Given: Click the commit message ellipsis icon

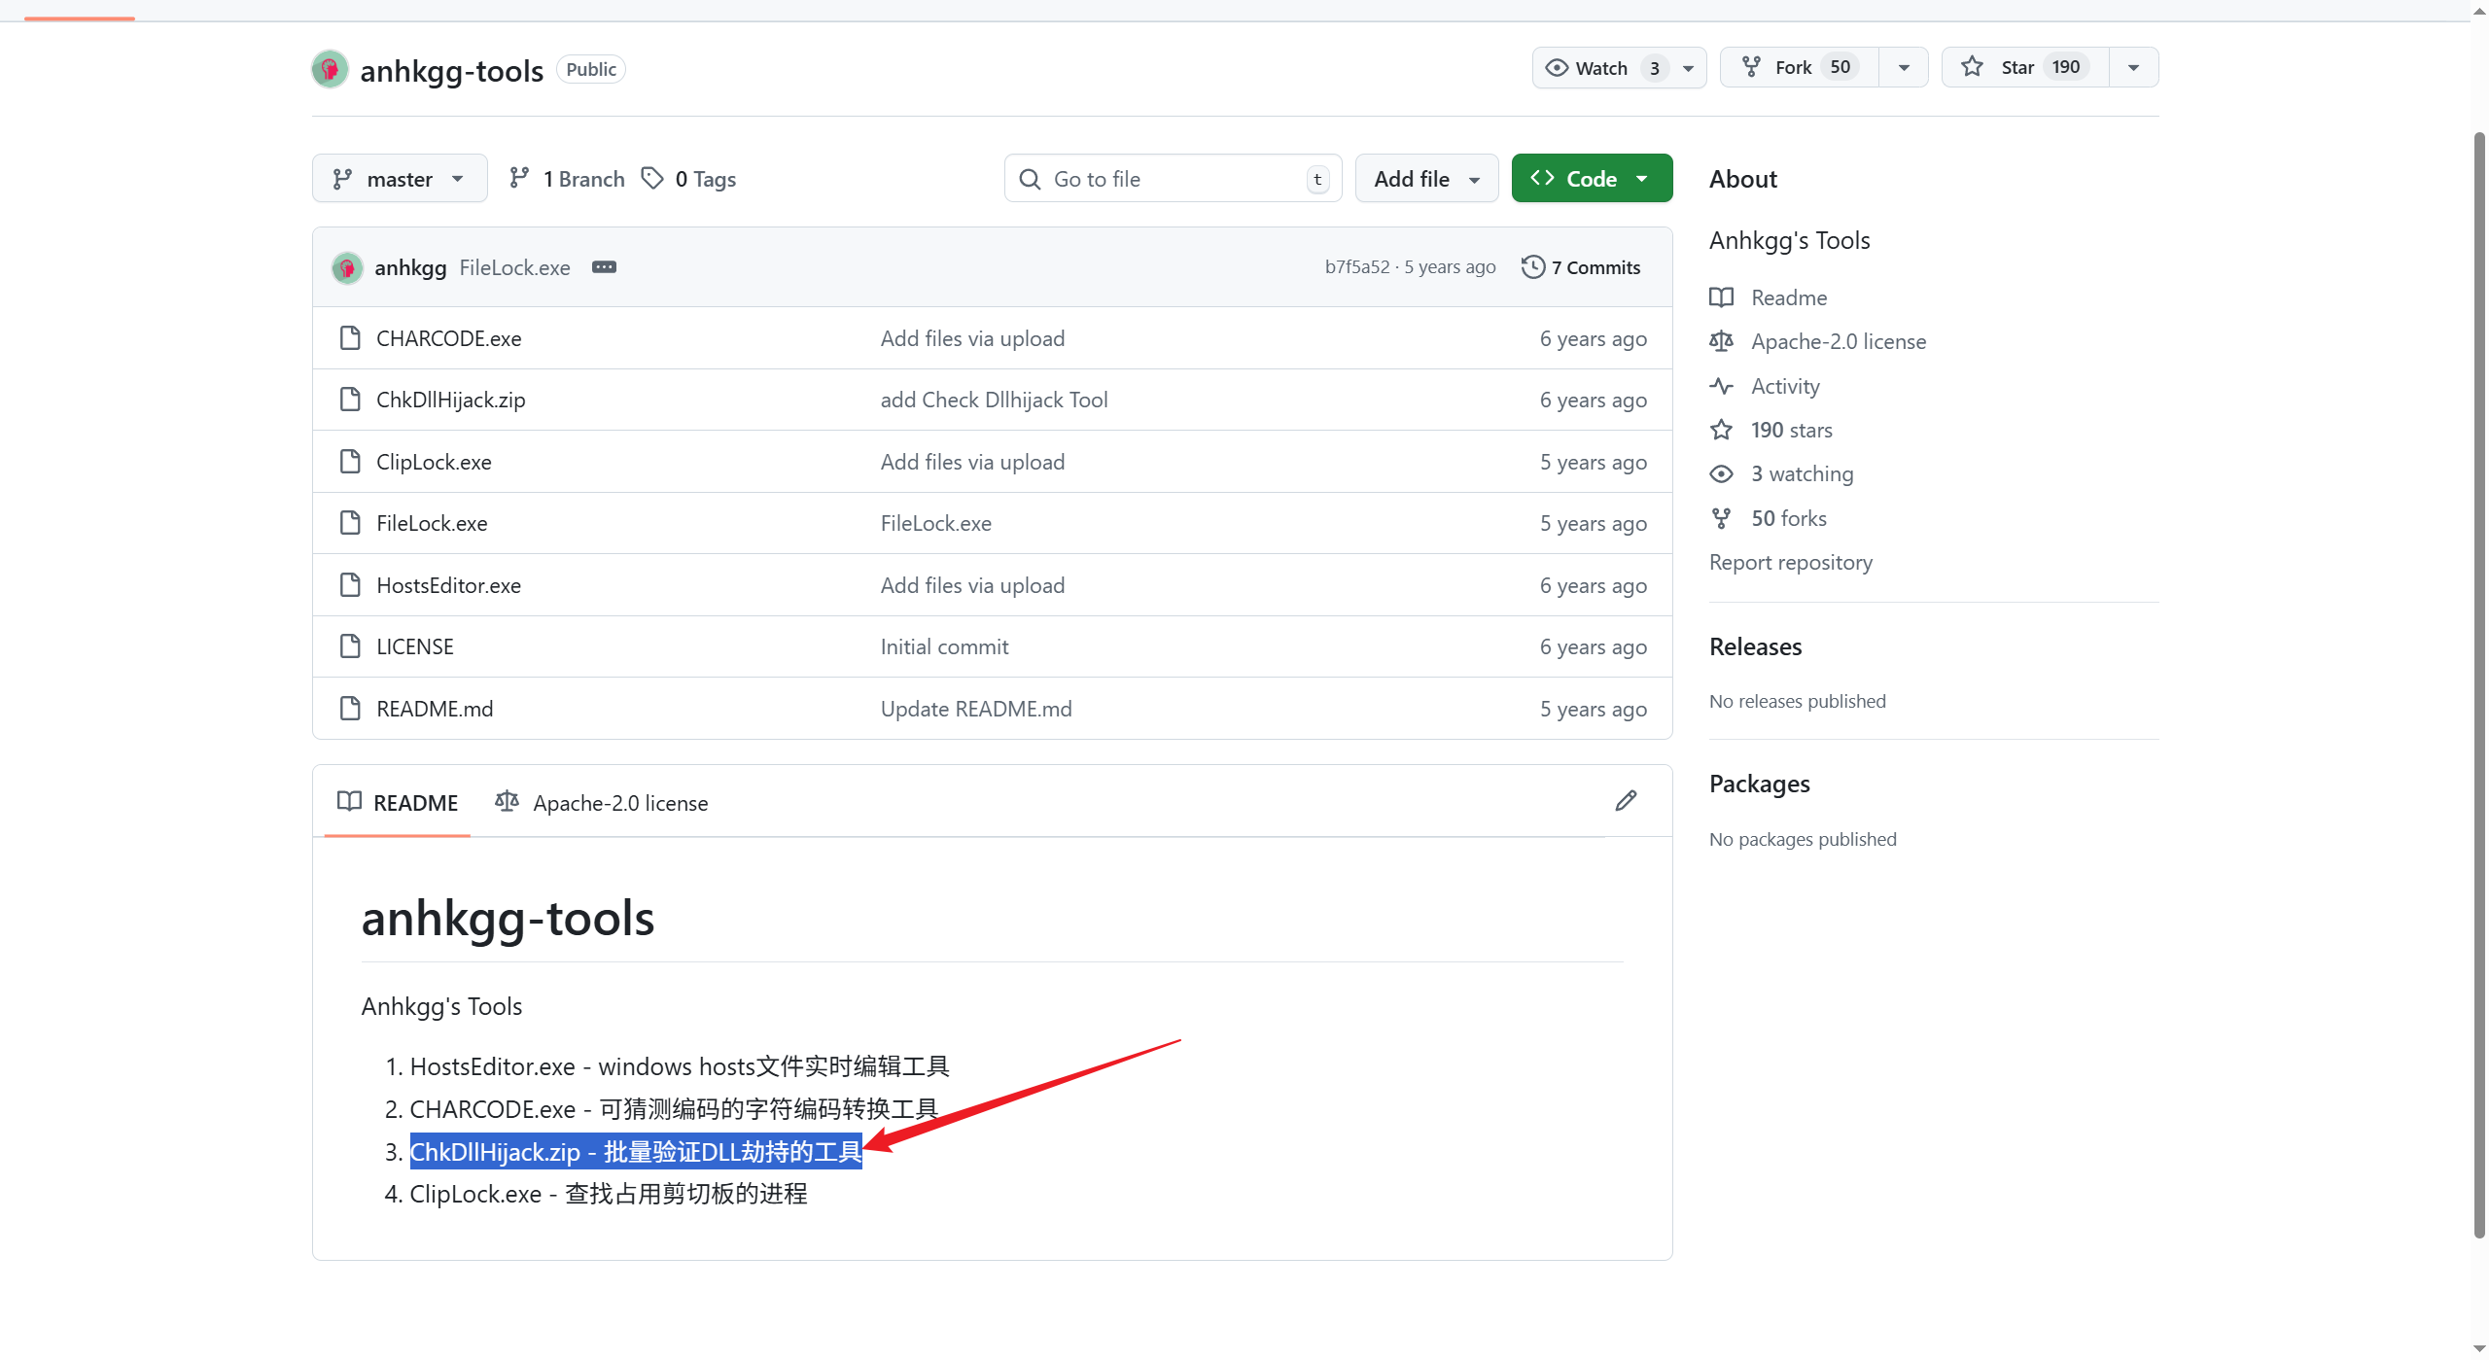Looking at the screenshot, I should pos(604,267).
